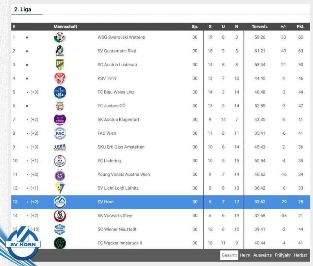This screenshot has width=313, height=266.
Task: Click the SKU Ertl Glas Amstetten logo
Action: coord(60,147)
